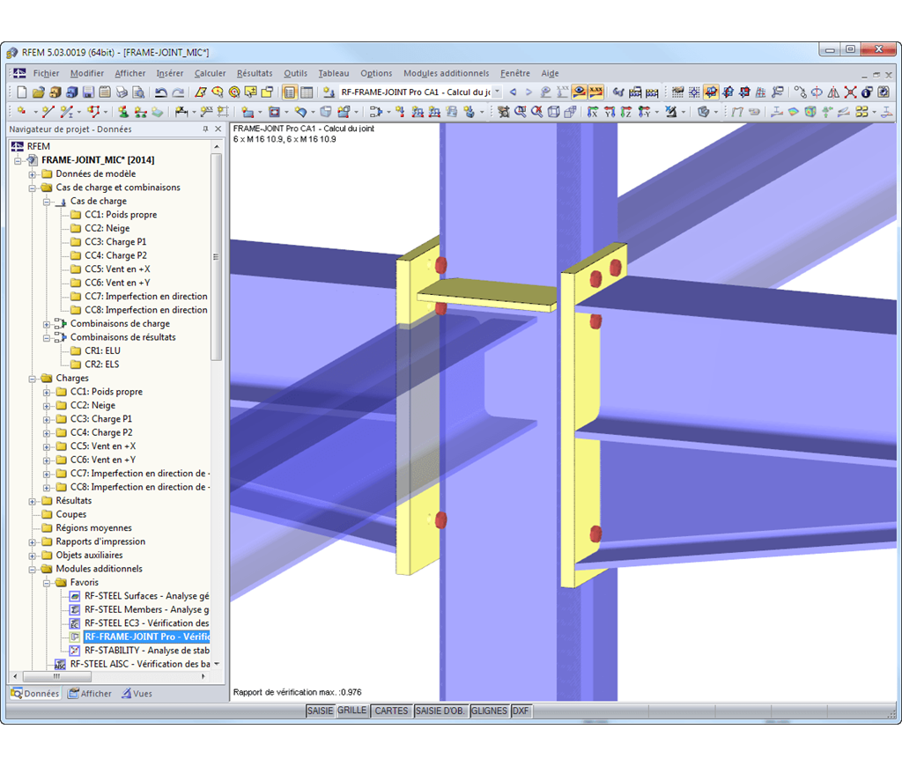Toggle GLIGNES in the status bar
The width and height of the screenshot is (902, 766).
click(x=489, y=711)
